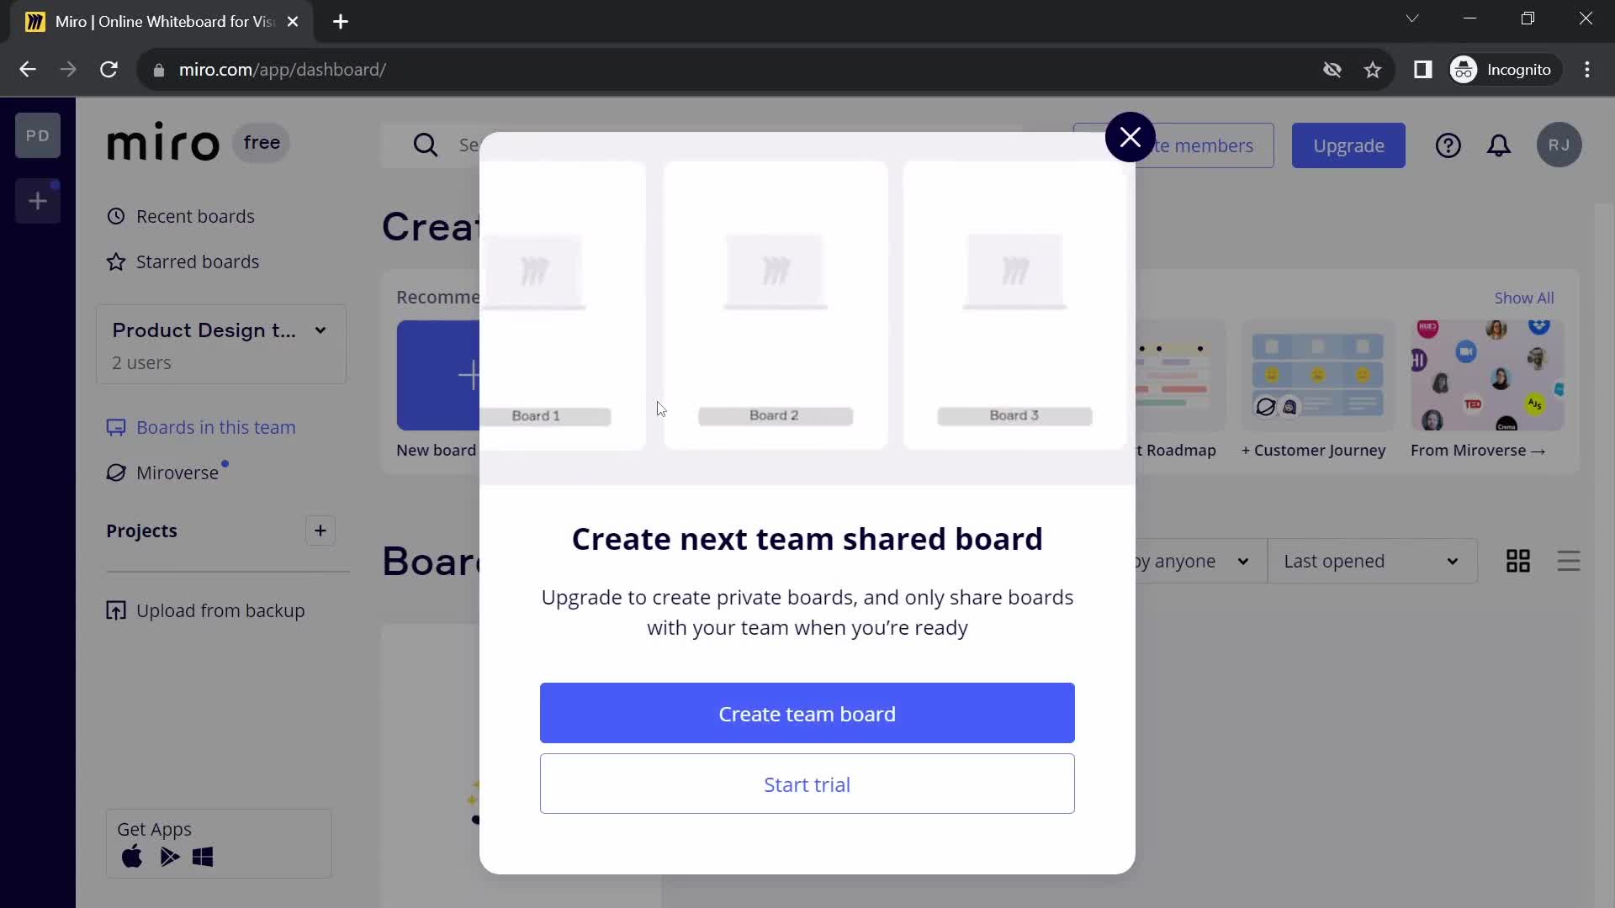
Task: Click the Upload from backup icon
Action: point(116,611)
